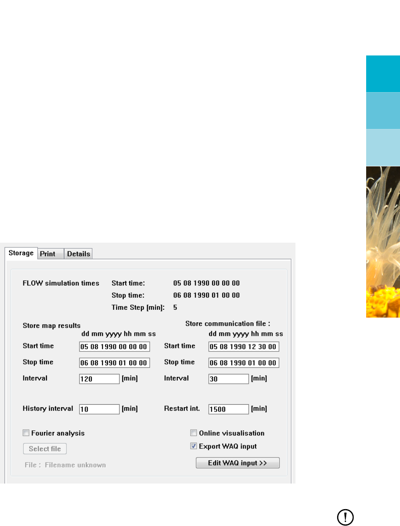Click the communication file Stop time field
The image size is (400, 526).
coord(244,363)
